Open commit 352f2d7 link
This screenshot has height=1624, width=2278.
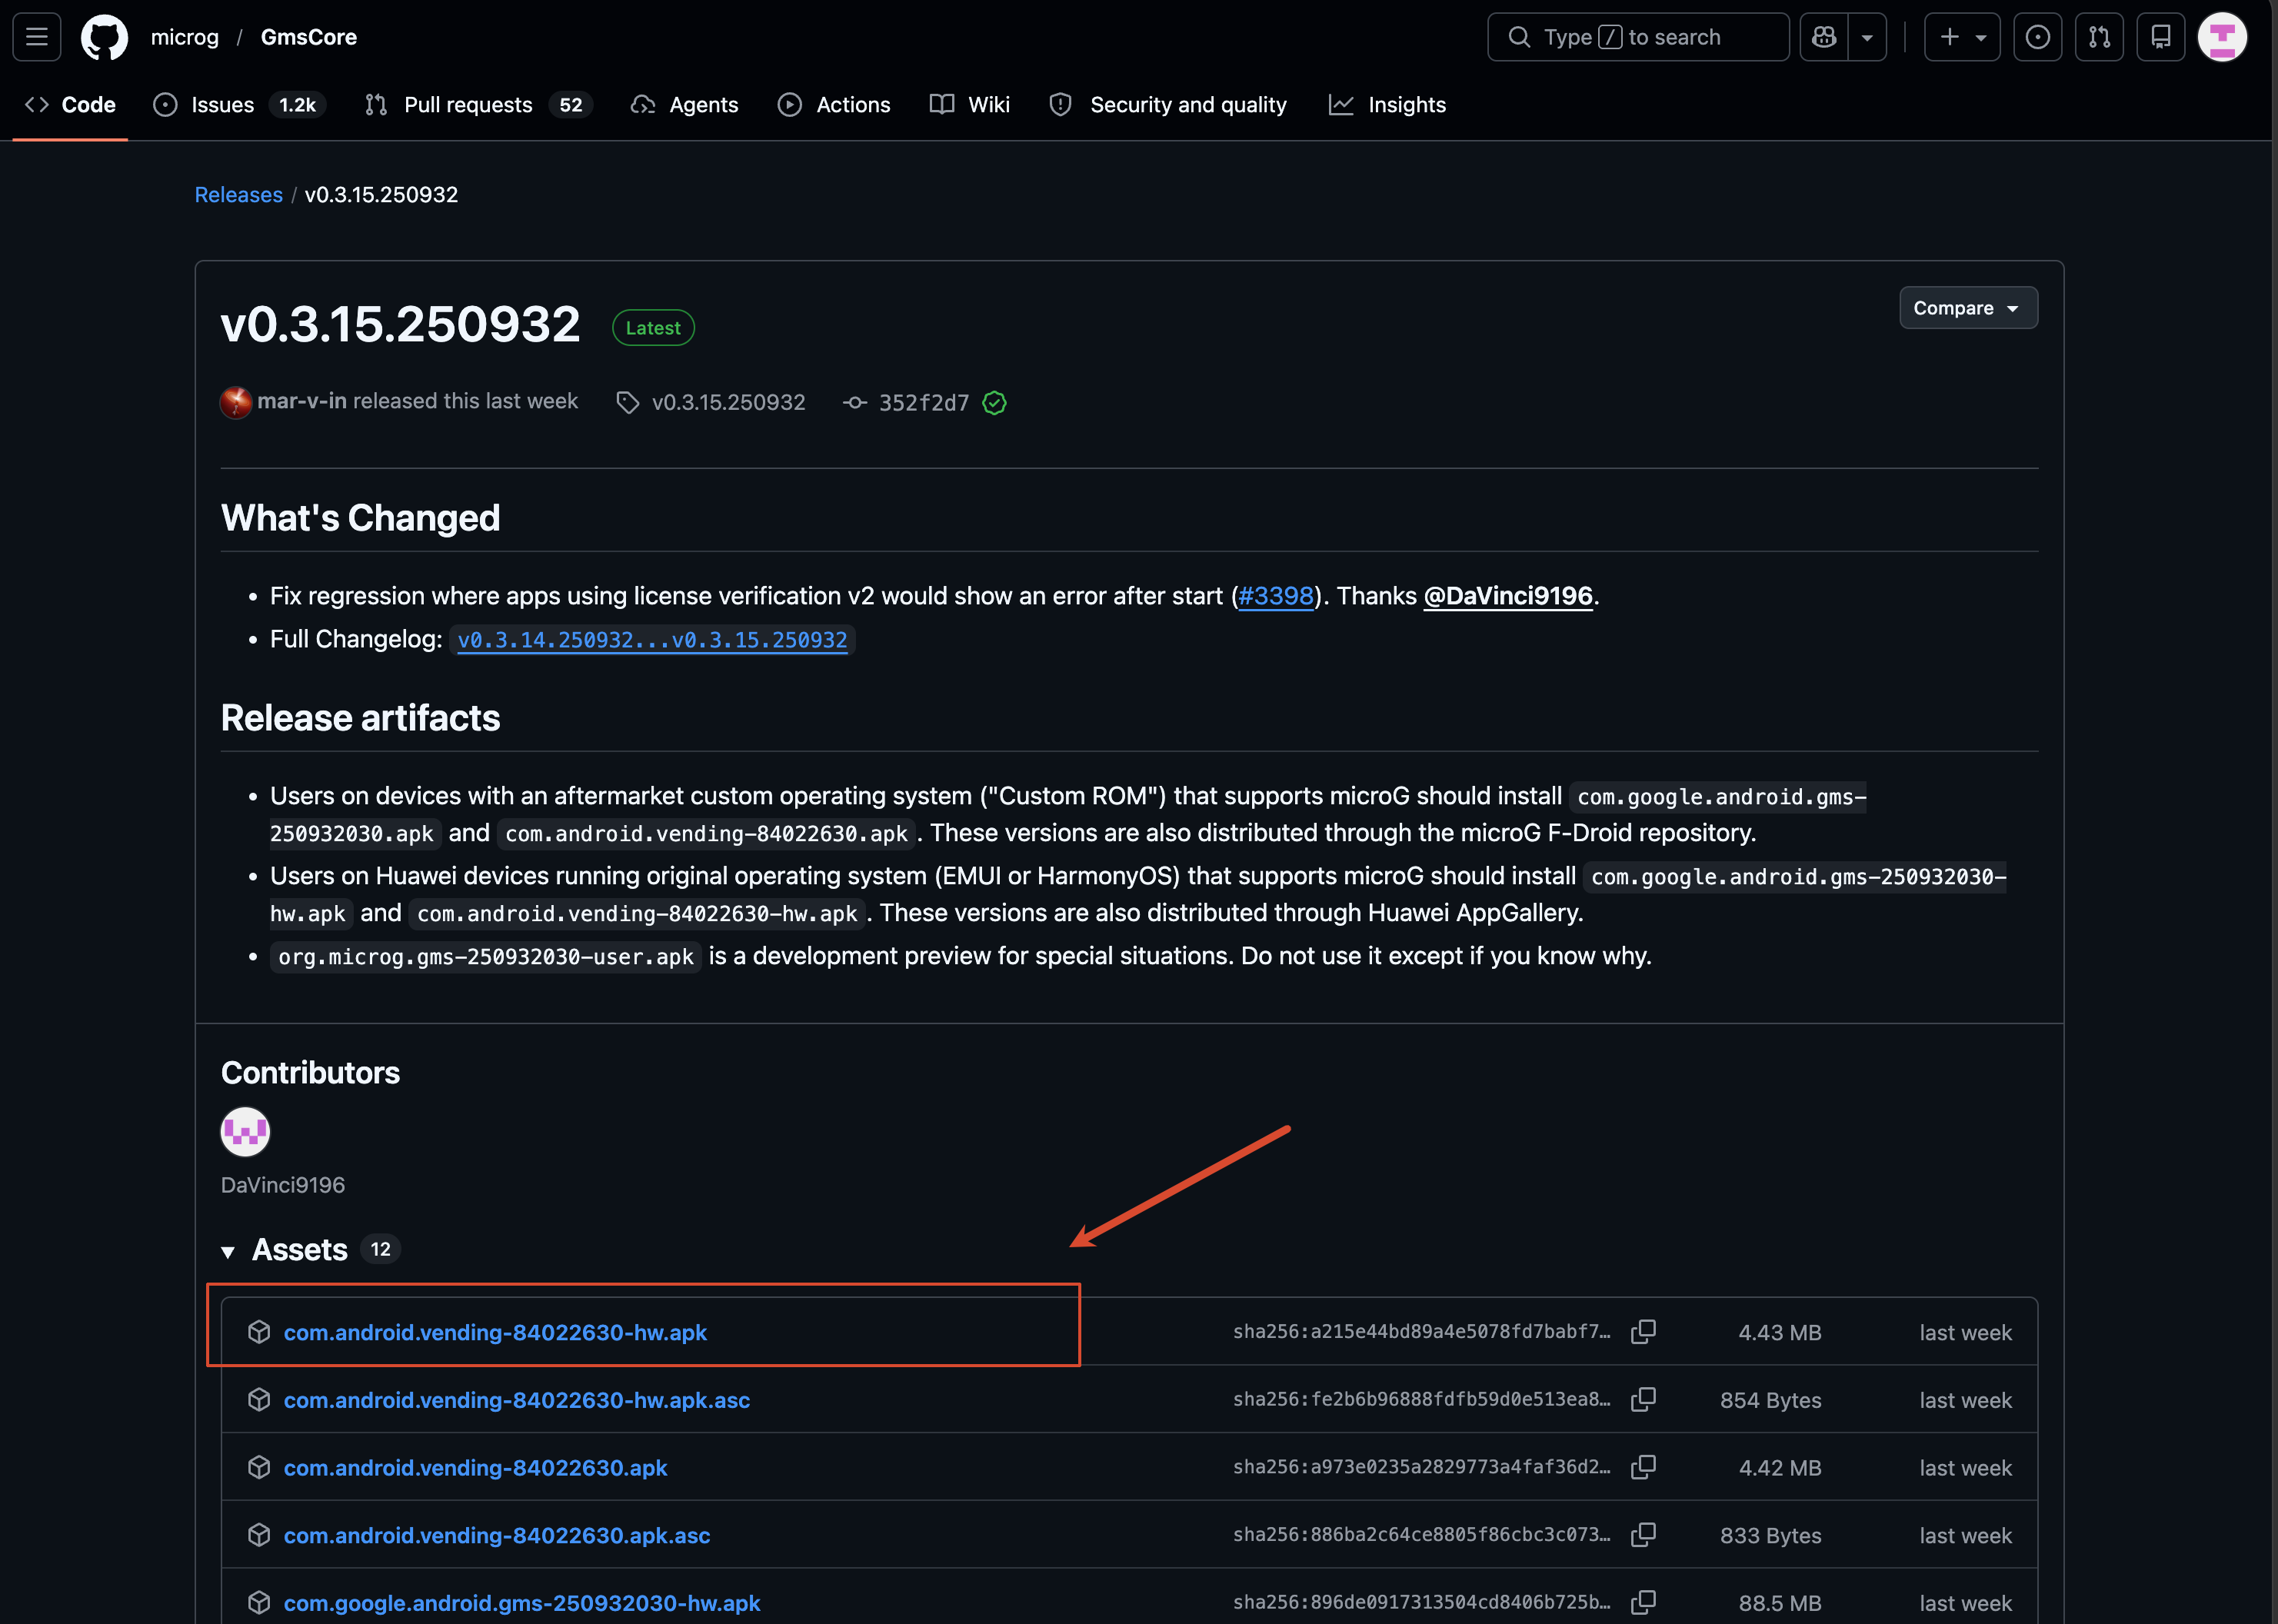click(924, 402)
